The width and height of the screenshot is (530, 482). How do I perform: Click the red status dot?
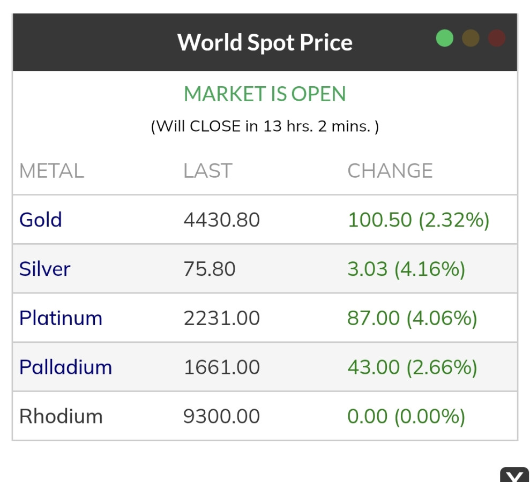[497, 39]
